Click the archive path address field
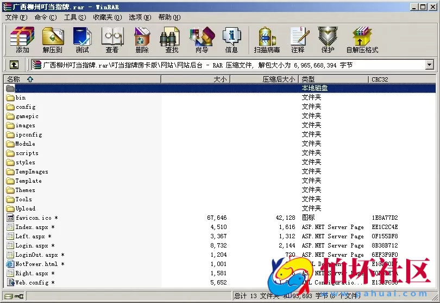Image resolution: width=440 pixels, height=303 pixels. point(228,65)
